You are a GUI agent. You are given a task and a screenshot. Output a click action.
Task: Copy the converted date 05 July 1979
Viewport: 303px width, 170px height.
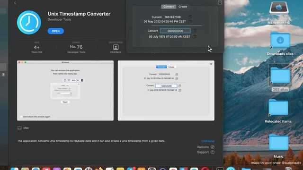coord(195,36)
